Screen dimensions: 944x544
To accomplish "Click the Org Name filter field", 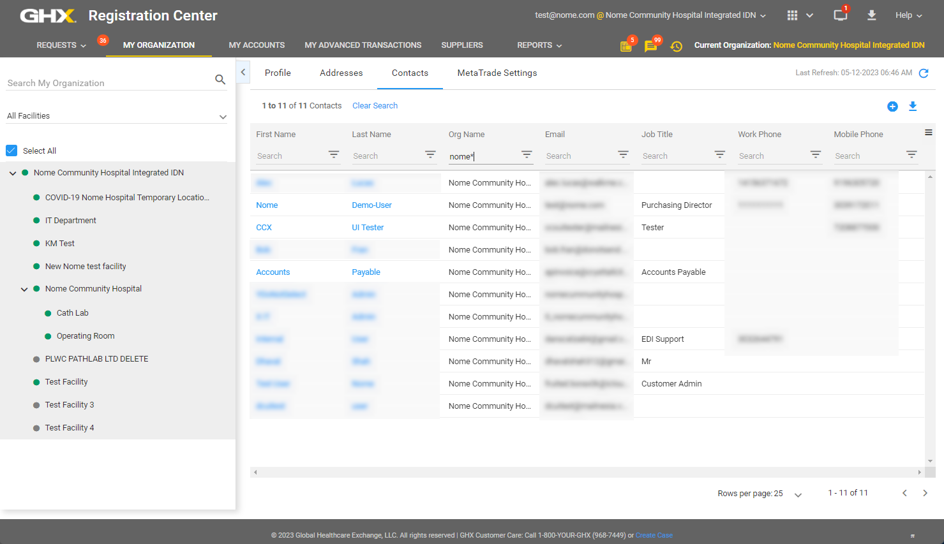I will pyautogui.click(x=483, y=156).
